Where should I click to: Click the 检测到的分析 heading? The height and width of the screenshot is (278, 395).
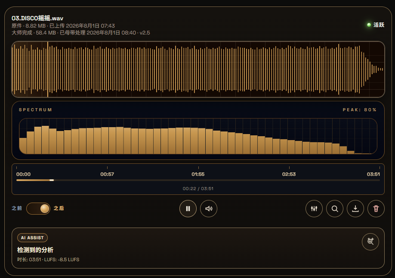coord(35,250)
